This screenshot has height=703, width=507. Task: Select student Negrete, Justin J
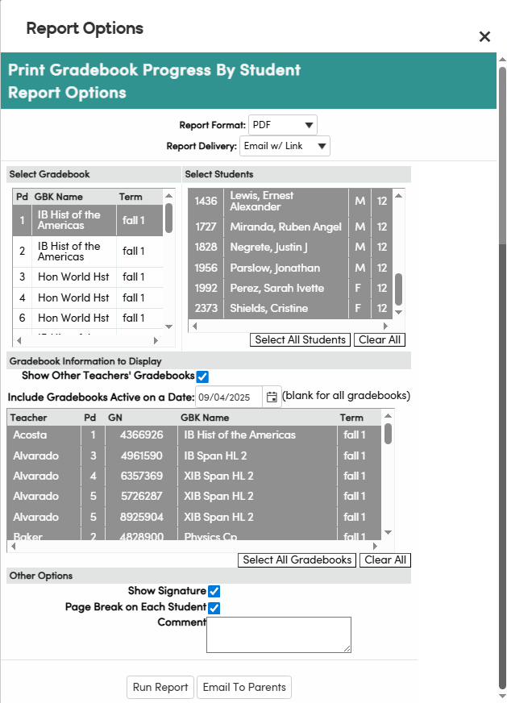pyautogui.click(x=290, y=247)
